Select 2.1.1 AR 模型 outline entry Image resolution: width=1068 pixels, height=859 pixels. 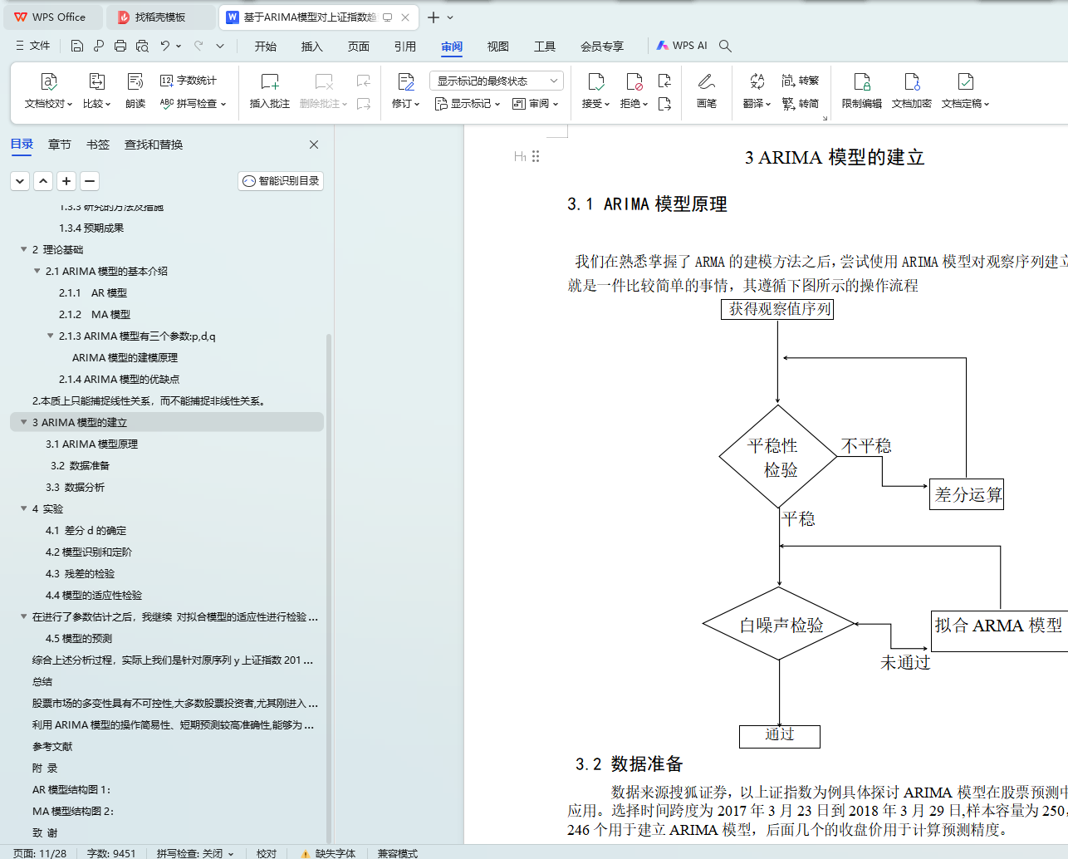93,292
